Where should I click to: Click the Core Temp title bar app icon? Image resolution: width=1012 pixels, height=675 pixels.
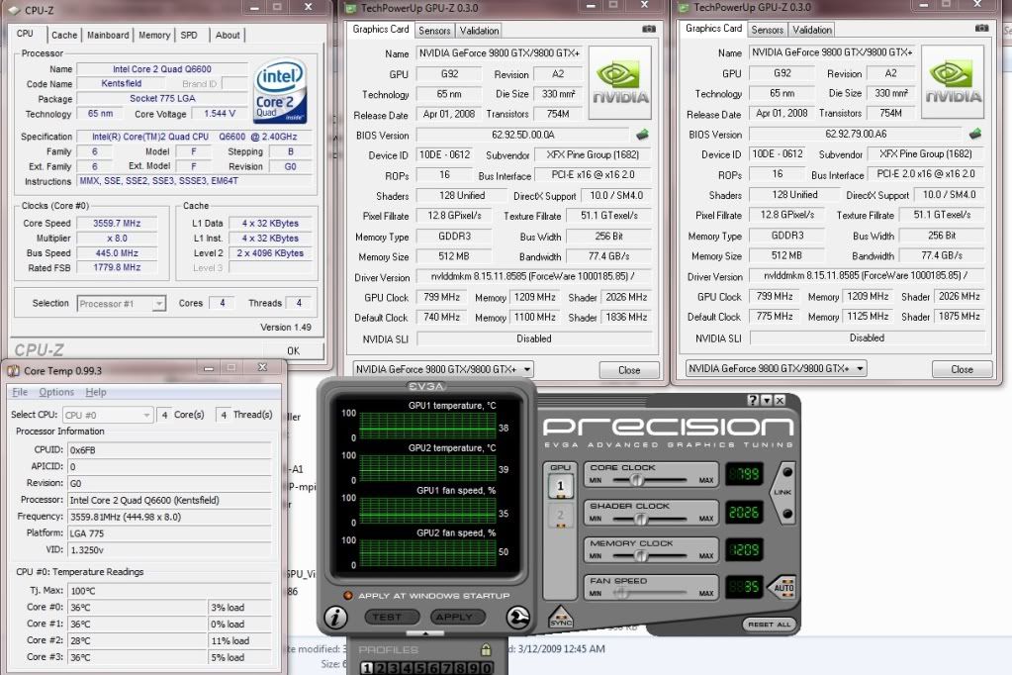click(x=13, y=371)
